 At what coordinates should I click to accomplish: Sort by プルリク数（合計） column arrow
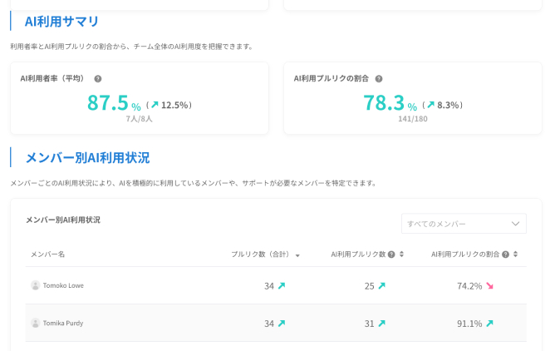click(297, 255)
